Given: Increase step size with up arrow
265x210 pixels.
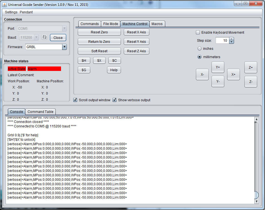Looking at the screenshot, I should point(232,39).
